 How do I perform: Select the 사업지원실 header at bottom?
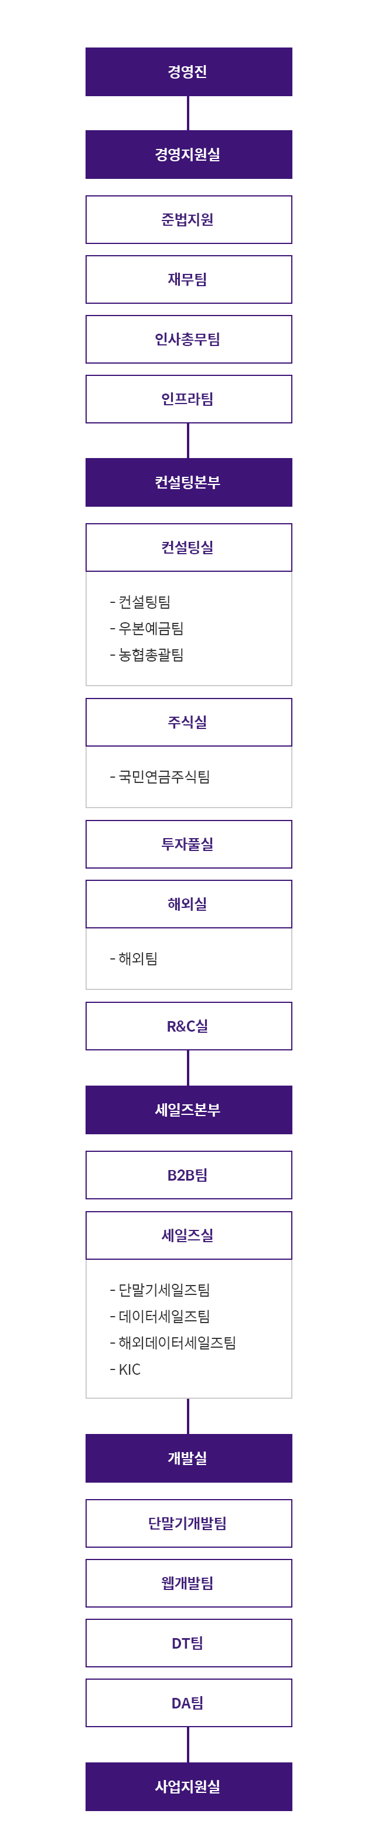(x=189, y=1788)
